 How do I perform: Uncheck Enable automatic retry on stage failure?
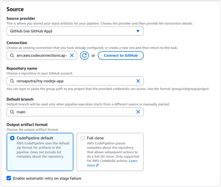tap(9, 178)
